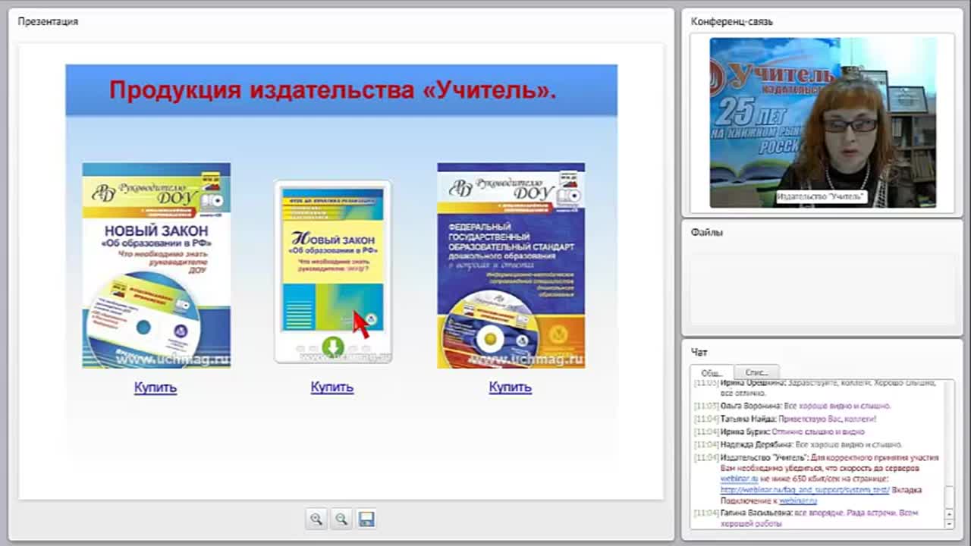Viewport: 971px width, 546px height.
Task: Open the faq_and_support system_test link in chat
Action: [805, 490]
